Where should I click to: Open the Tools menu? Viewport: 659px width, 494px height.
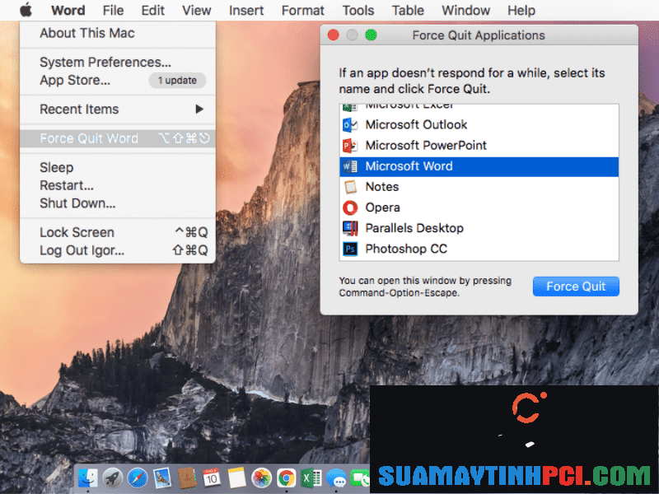pyautogui.click(x=358, y=10)
